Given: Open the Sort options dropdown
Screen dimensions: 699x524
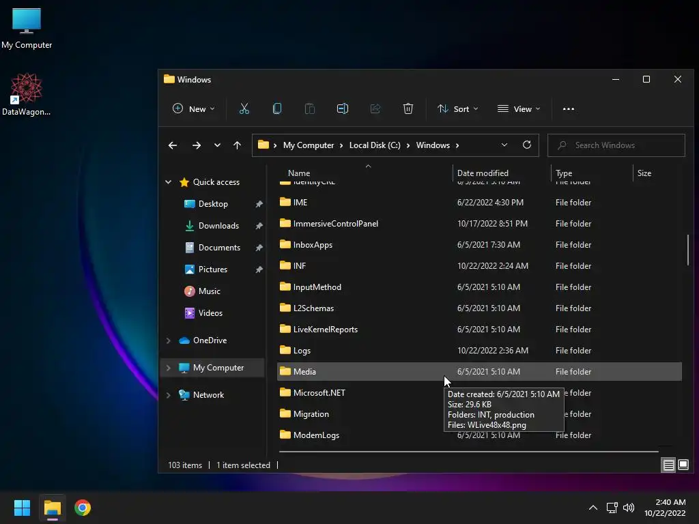Looking at the screenshot, I should [x=458, y=108].
